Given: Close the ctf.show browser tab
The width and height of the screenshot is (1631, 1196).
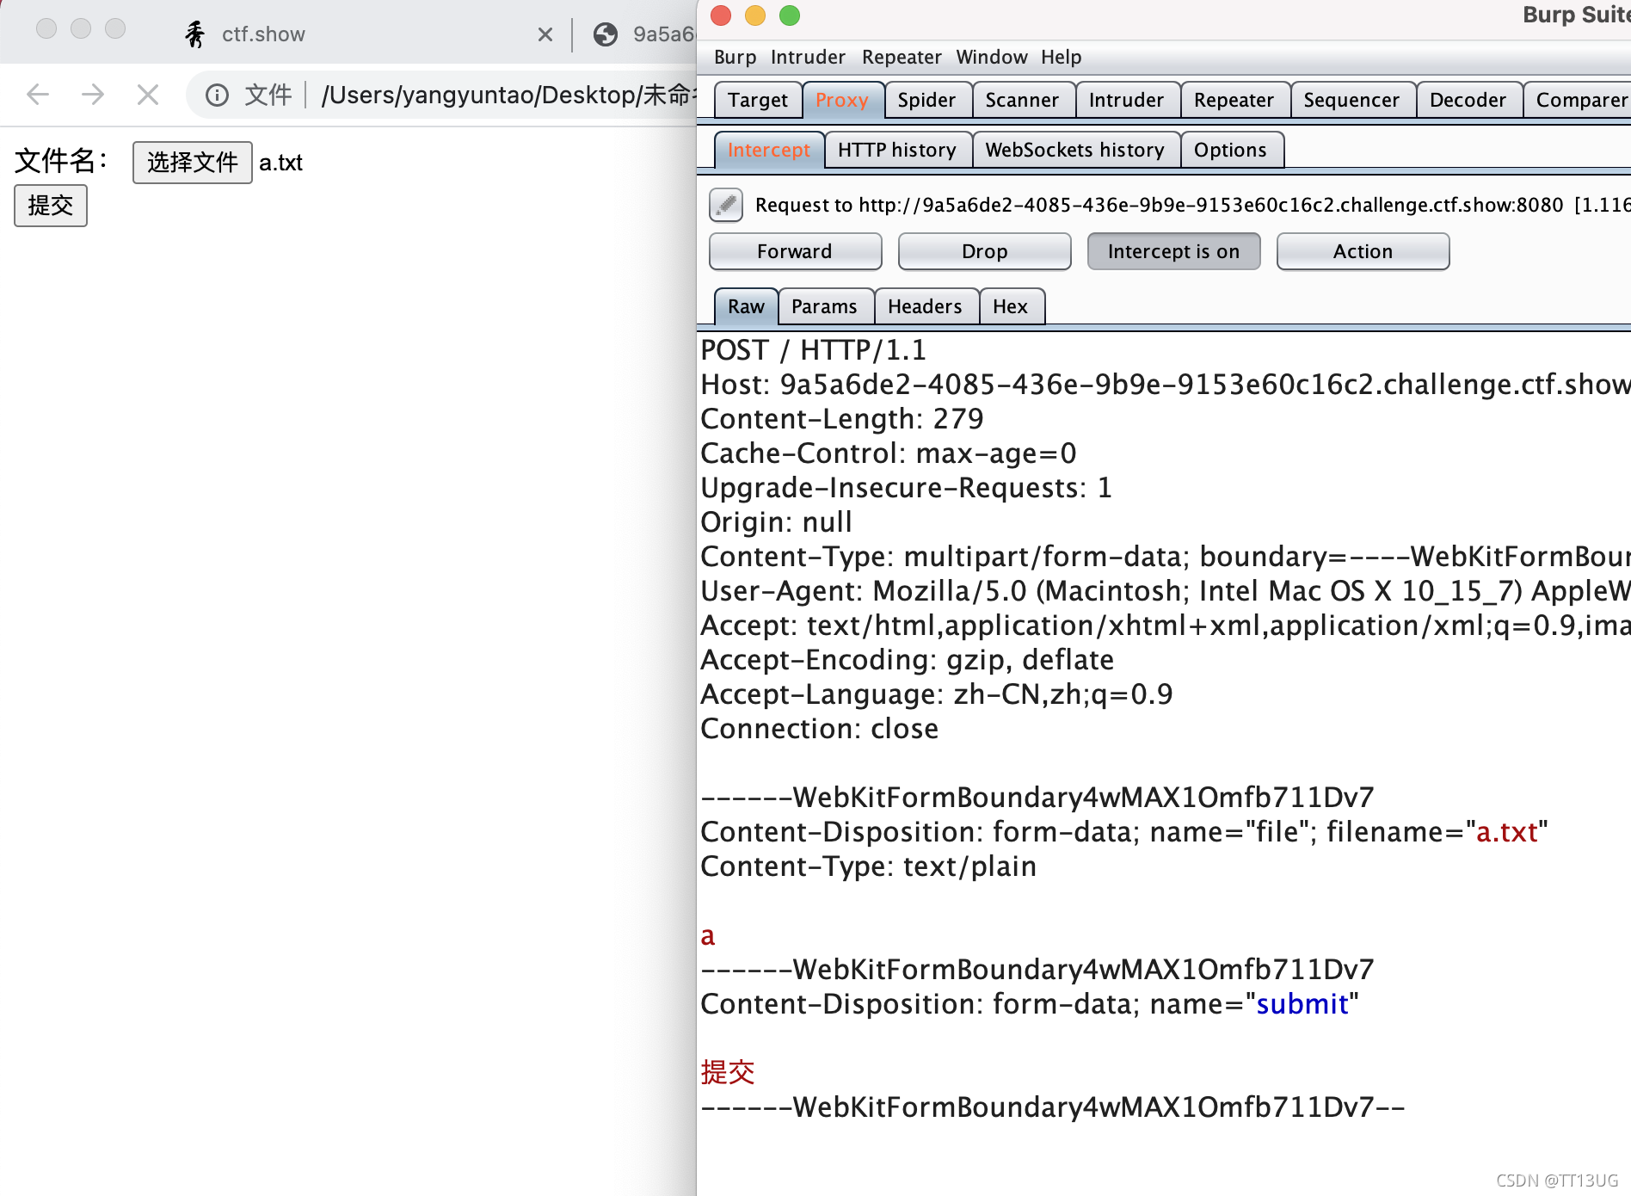Looking at the screenshot, I should point(545,34).
